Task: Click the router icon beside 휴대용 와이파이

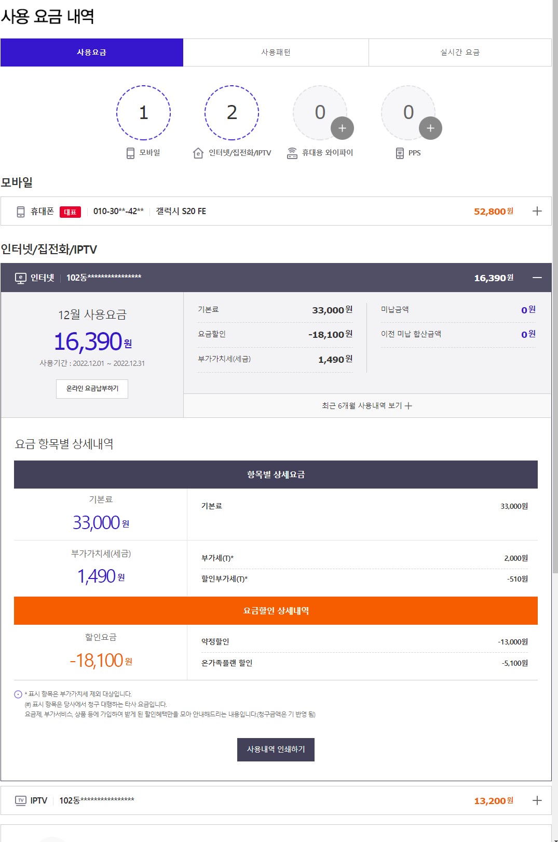Action: point(292,153)
